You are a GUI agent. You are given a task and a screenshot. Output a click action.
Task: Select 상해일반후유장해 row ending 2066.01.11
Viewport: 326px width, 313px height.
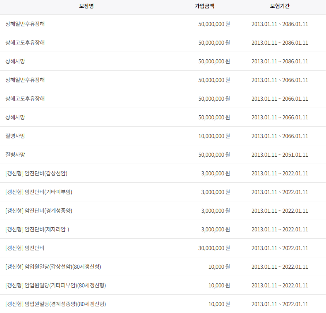point(163,80)
